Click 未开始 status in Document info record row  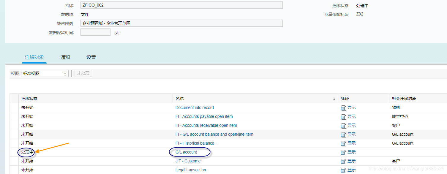(x=27, y=107)
